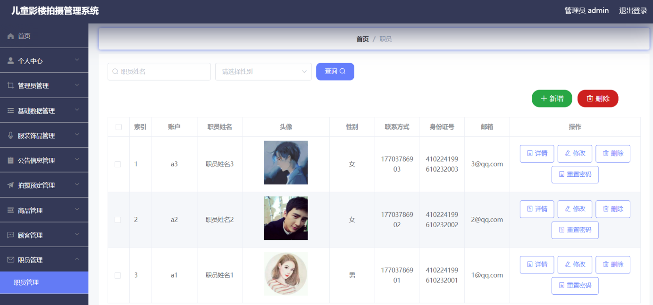This screenshot has width=653, height=305.
Task: Click the green 新增 button
Action: [552, 99]
